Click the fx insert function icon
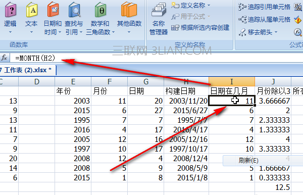The image size is (303, 195). 4,58
